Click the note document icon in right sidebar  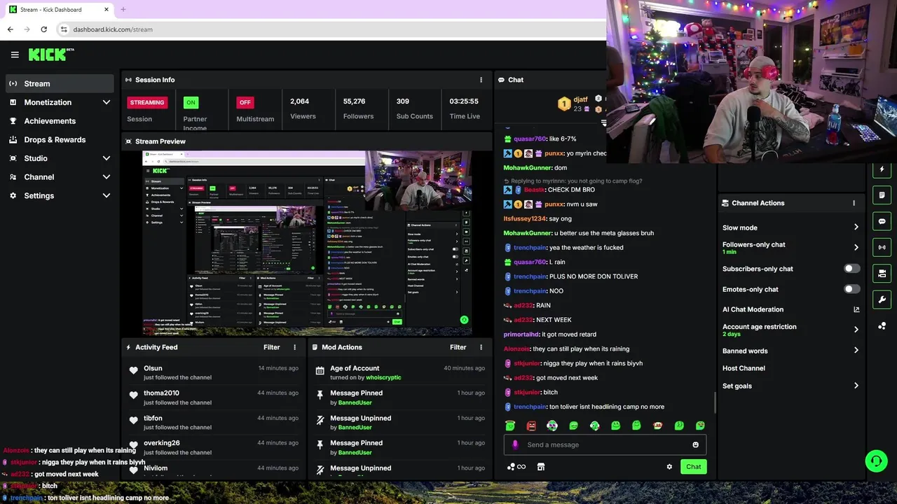(x=882, y=195)
